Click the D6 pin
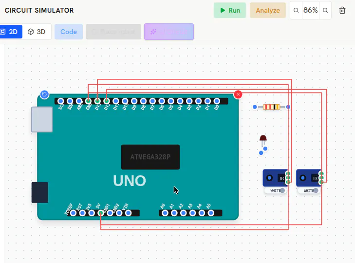The image size is (355, 263). [x=162, y=101]
